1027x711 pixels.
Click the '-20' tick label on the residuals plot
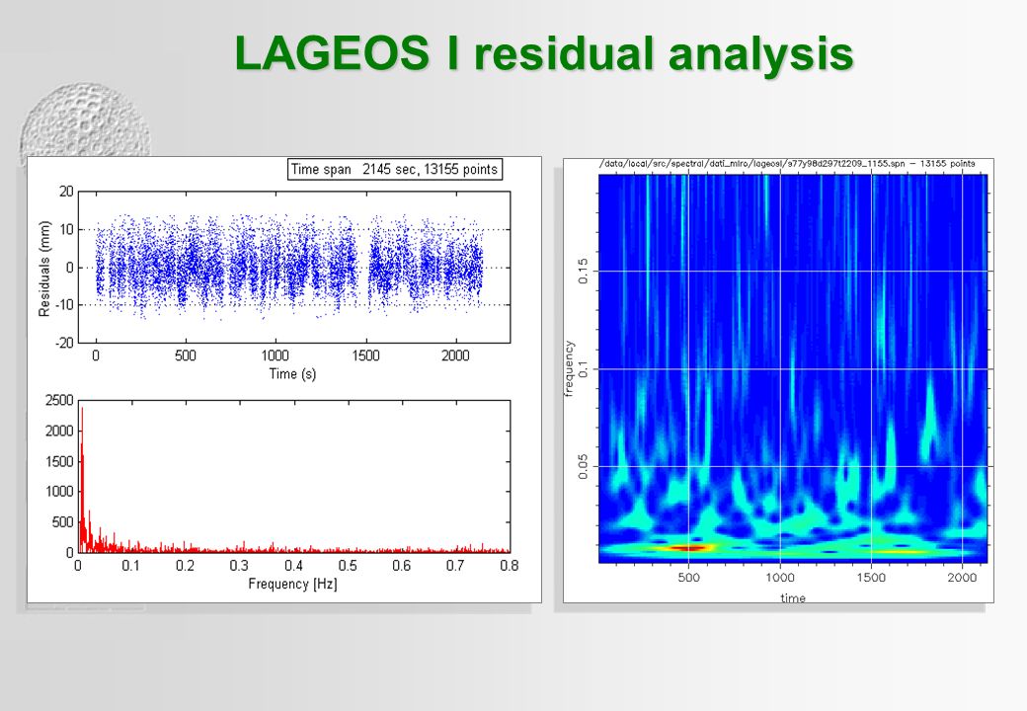coord(65,343)
